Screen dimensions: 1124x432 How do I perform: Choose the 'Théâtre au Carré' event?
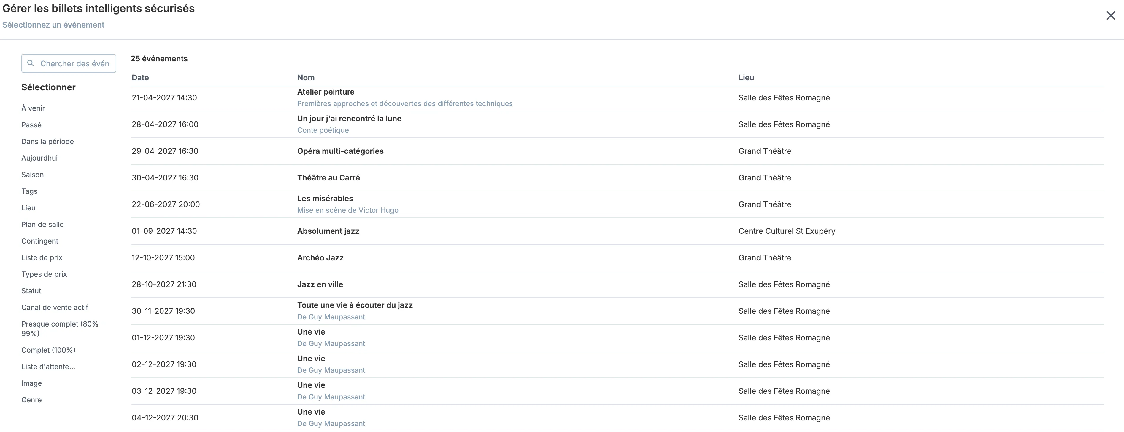pos(617,178)
